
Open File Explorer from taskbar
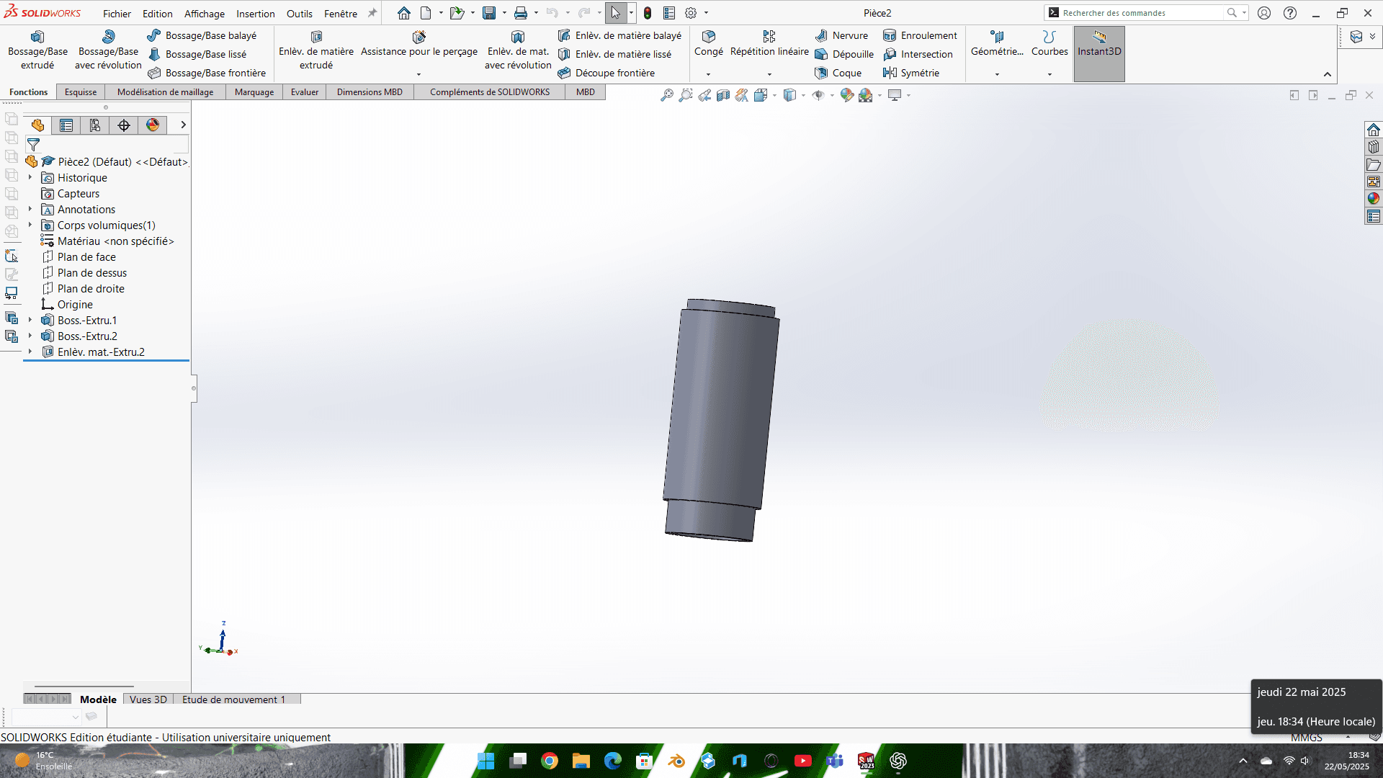point(581,761)
